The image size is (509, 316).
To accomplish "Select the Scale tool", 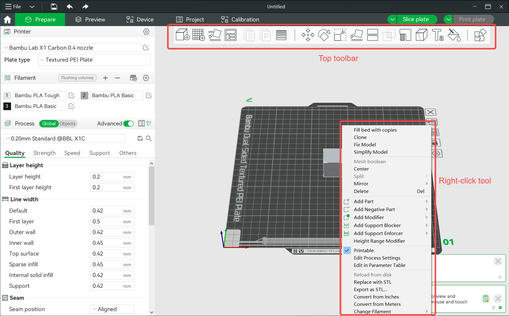I will [340, 35].
